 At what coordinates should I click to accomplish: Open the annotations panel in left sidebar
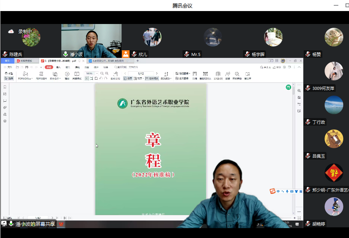[x=5, y=101]
